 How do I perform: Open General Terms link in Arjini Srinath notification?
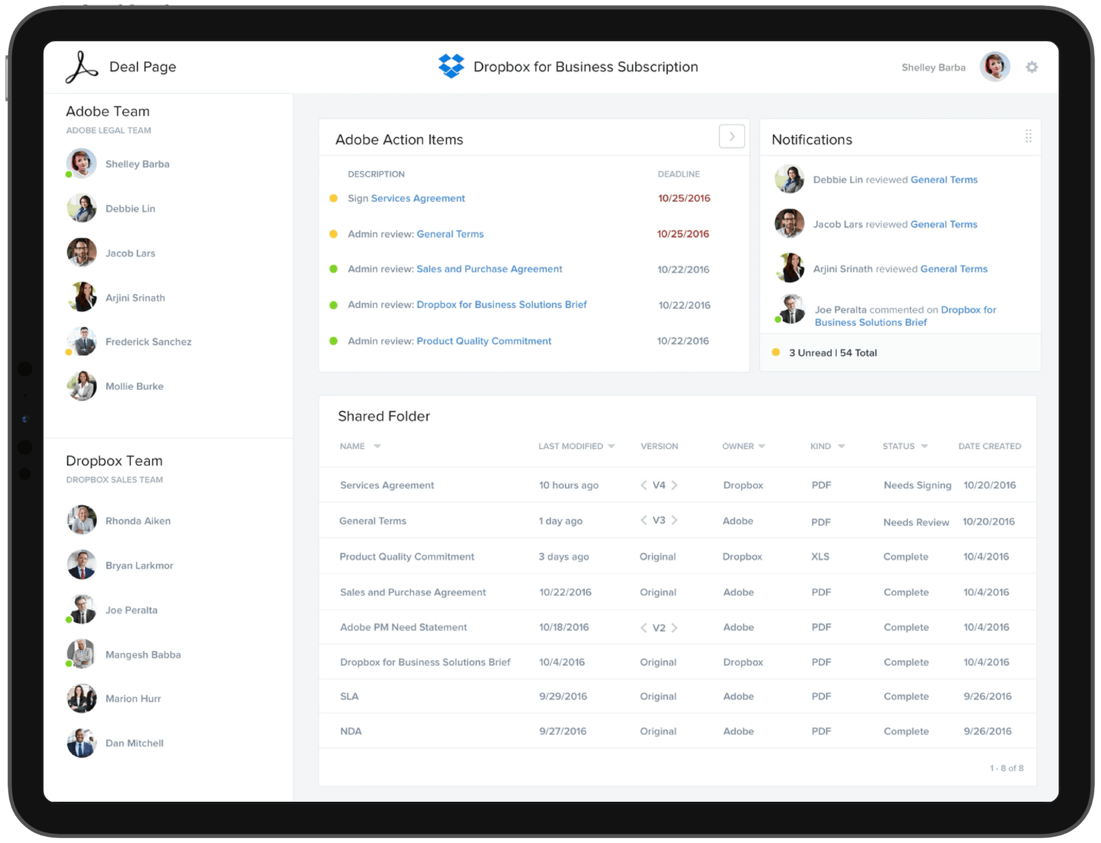coord(954,269)
